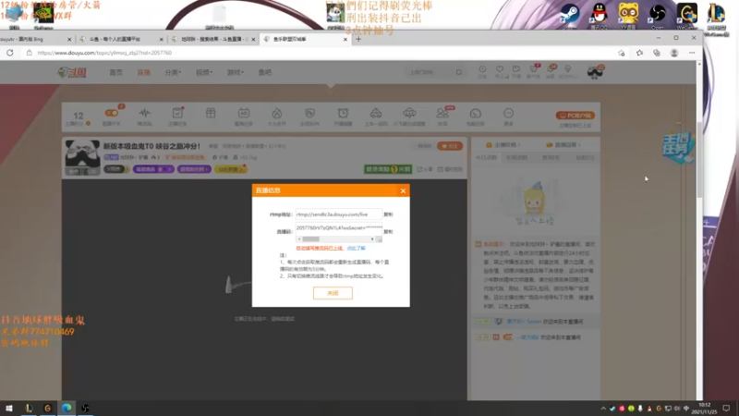Open the UFO icon in streamer toolbar
Image resolution: width=739 pixels, height=416 pixels.
[x=409, y=113]
